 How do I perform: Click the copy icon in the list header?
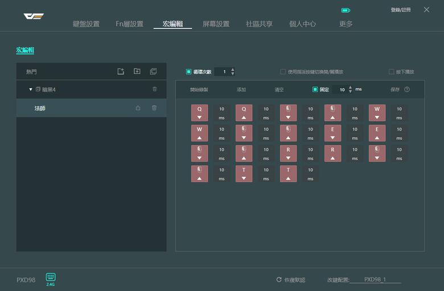point(153,71)
